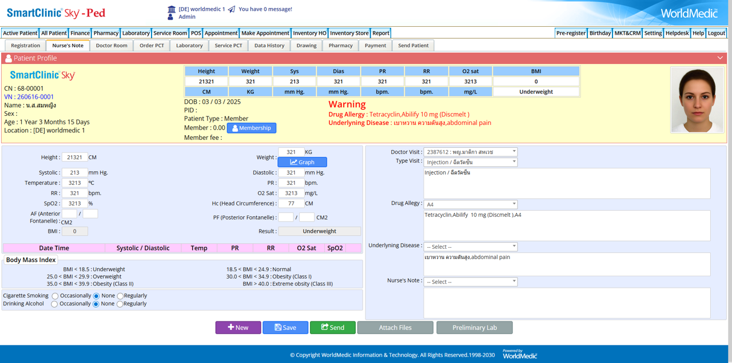Image resolution: width=732 pixels, height=363 pixels.
Task: Click the Nurse's Note text area
Action: tap(567, 302)
